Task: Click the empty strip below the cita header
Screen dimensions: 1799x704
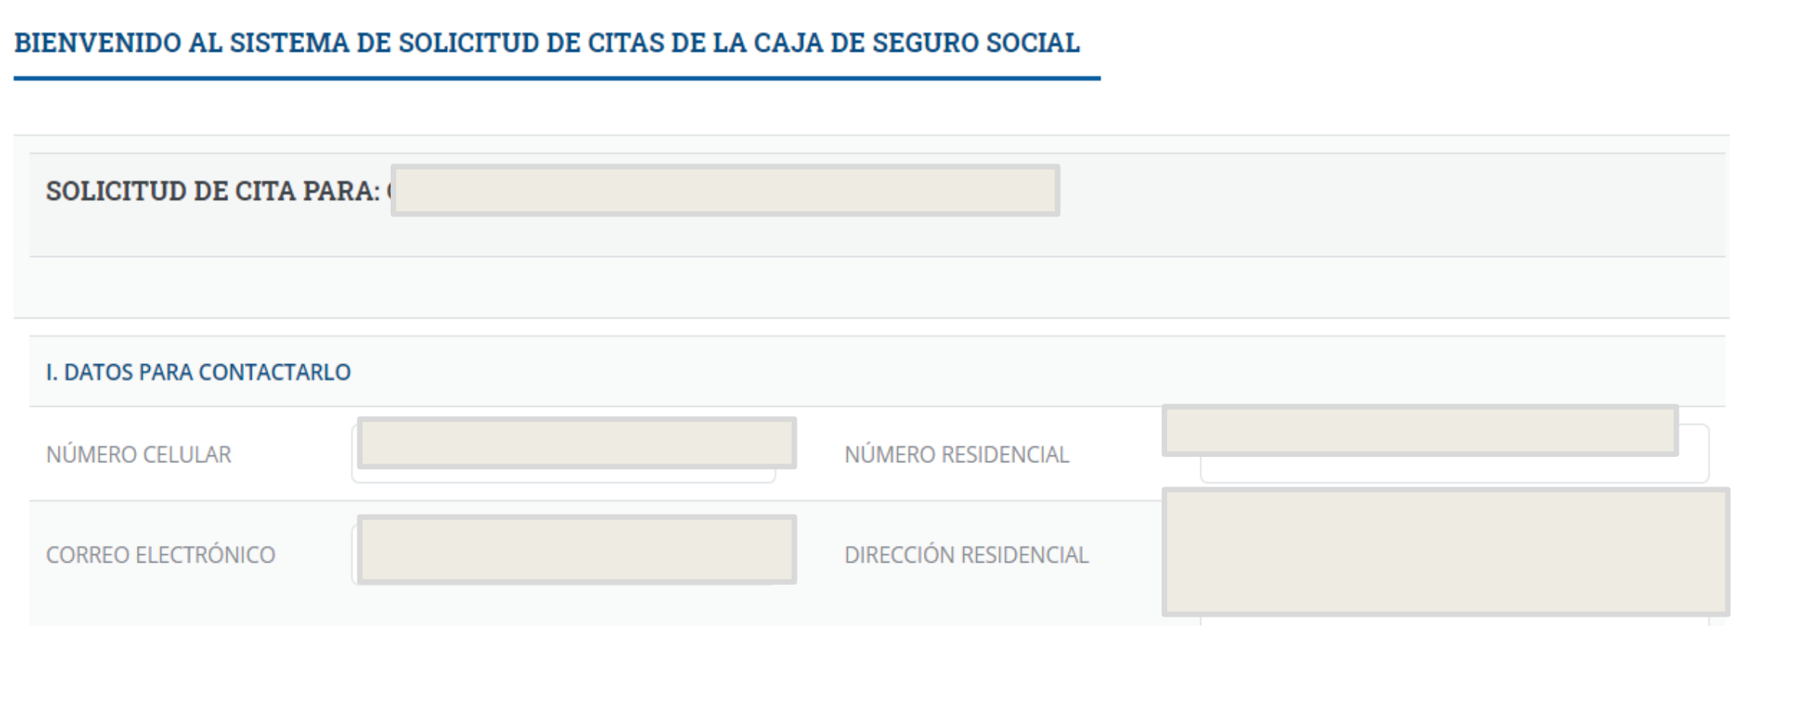Action: pos(877,287)
